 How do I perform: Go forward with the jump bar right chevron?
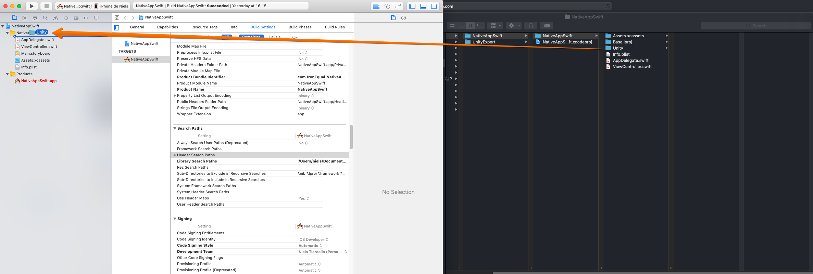(133, 17)
